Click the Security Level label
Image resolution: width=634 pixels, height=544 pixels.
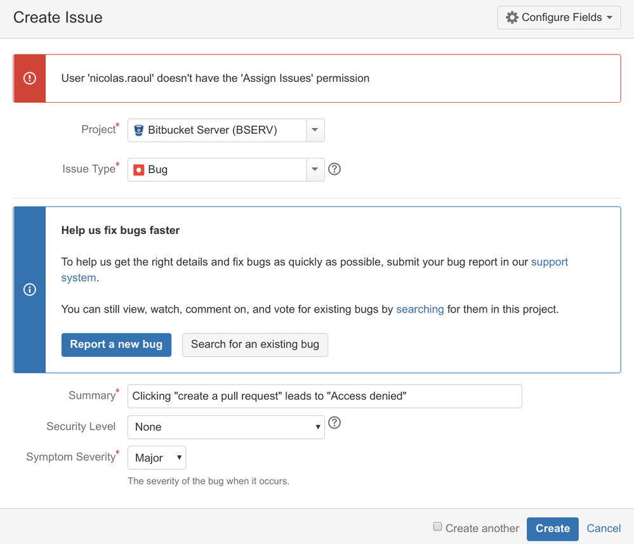coord(81,427)
